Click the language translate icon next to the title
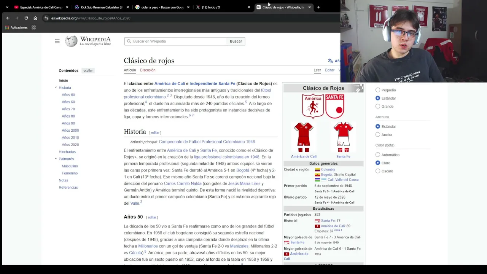The image size is (487, 274). click(x=330, y=61)
